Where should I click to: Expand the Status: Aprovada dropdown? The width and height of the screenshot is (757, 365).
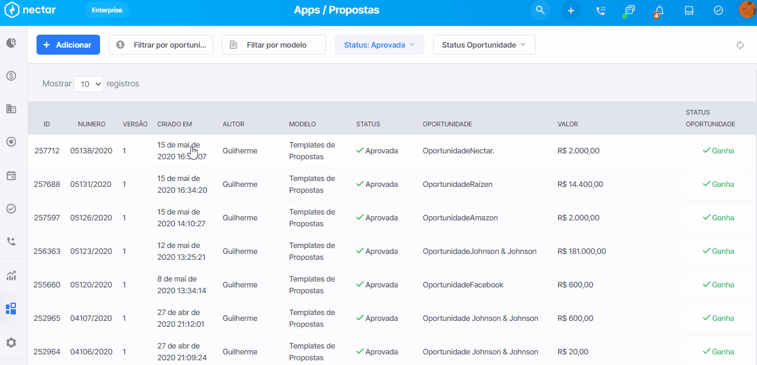[380, 45]
